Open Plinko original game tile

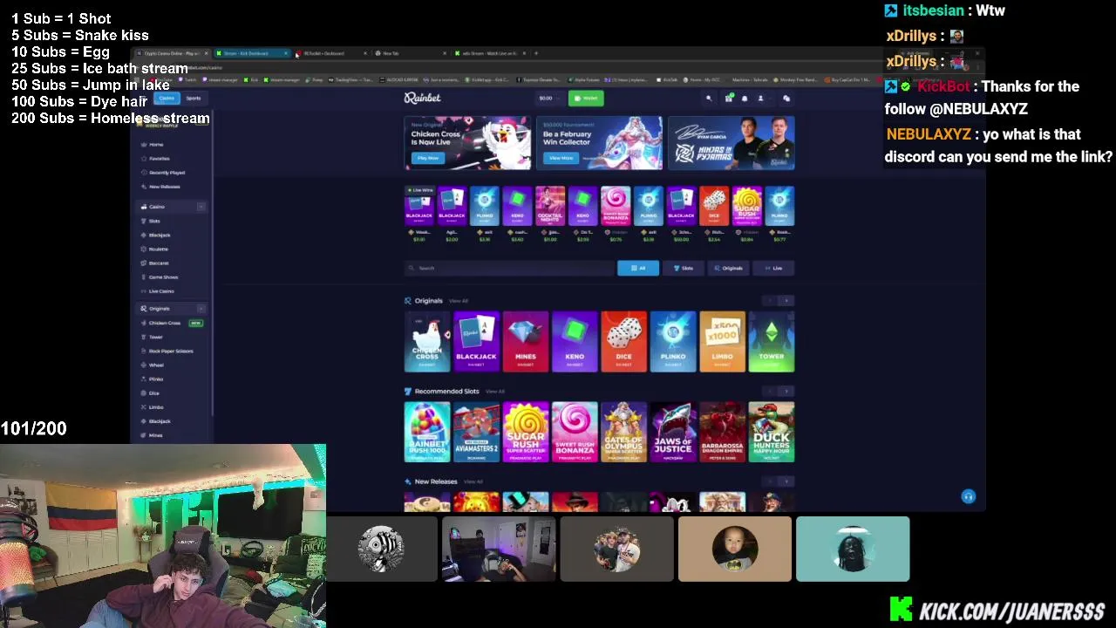click(x=673, y=341)
